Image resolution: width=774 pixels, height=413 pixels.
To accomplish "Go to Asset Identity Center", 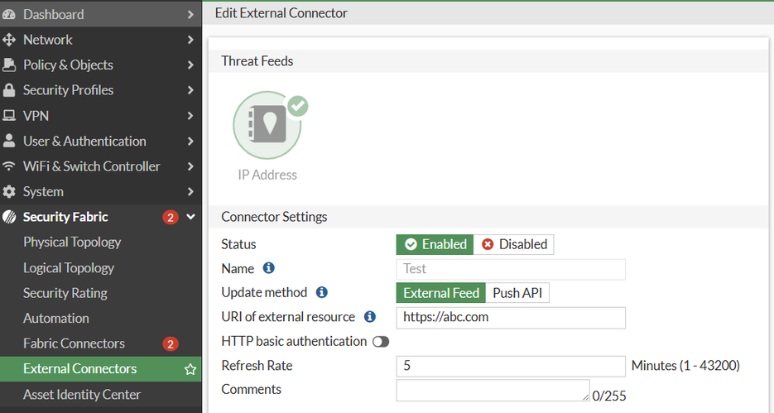I will point(82,395).
